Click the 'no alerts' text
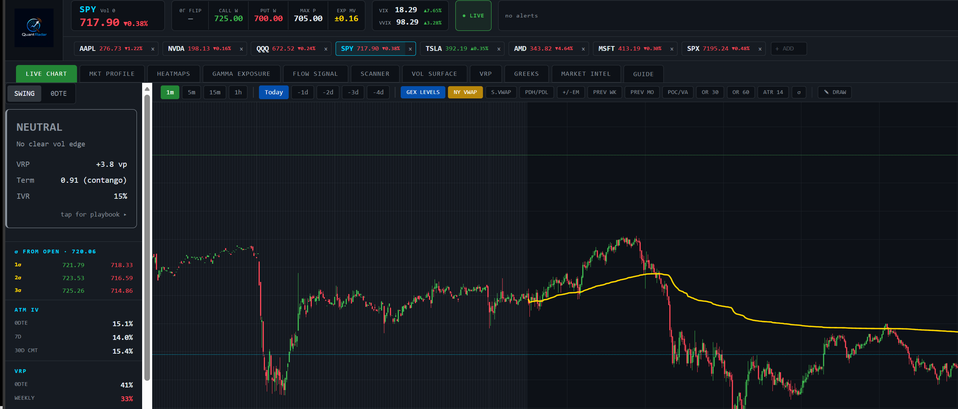Screen dimensions: 958x409 coord(521,16)
